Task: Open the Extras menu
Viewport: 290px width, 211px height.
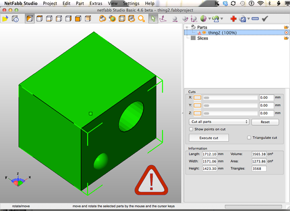Action: click(96, 4)
